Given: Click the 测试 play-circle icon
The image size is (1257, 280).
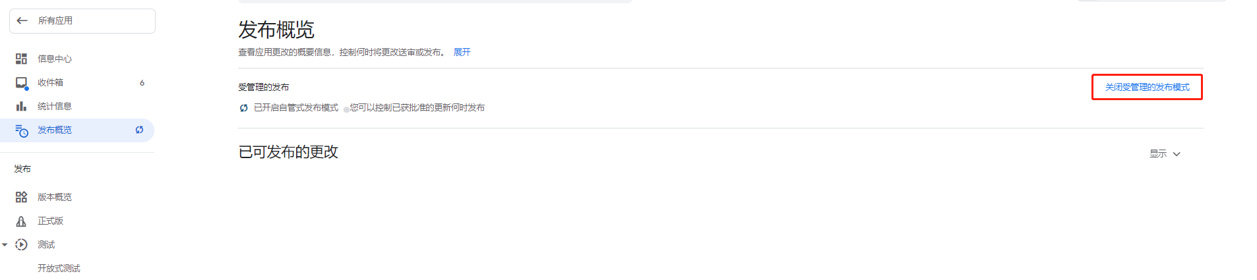Looking at the screenshot, I should (21, 244).
